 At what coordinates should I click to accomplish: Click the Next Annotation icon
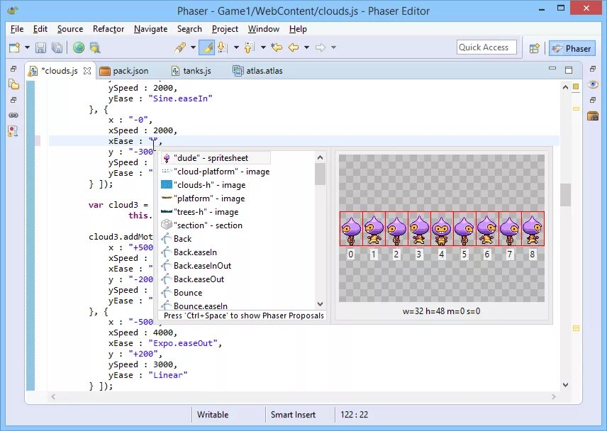[x=222, y=47]
